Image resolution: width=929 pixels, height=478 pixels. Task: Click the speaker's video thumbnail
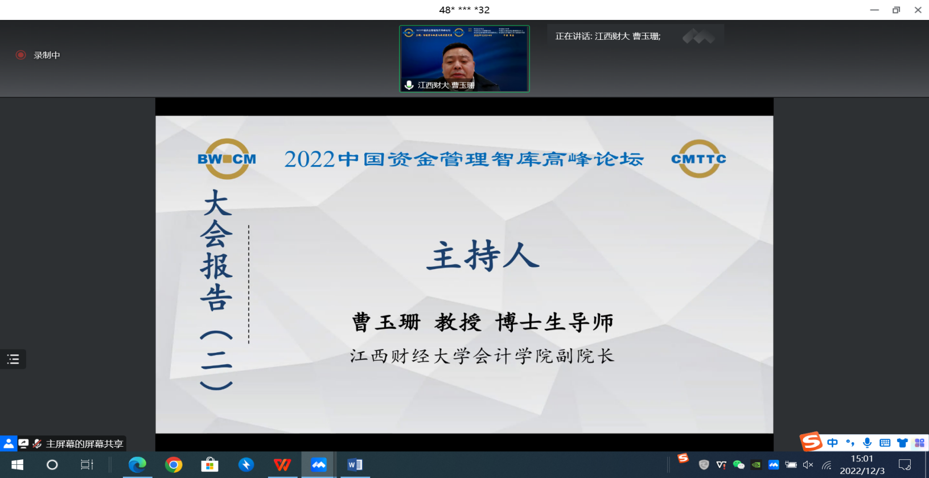464,59
